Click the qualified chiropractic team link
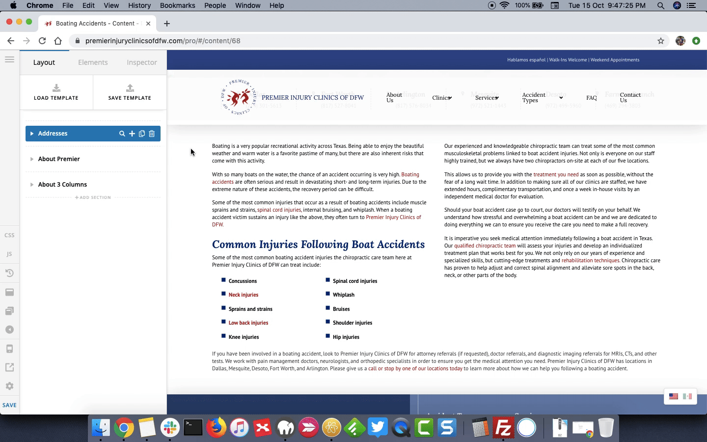This screenshot has width=707, height=442. [x=485, y=246]
